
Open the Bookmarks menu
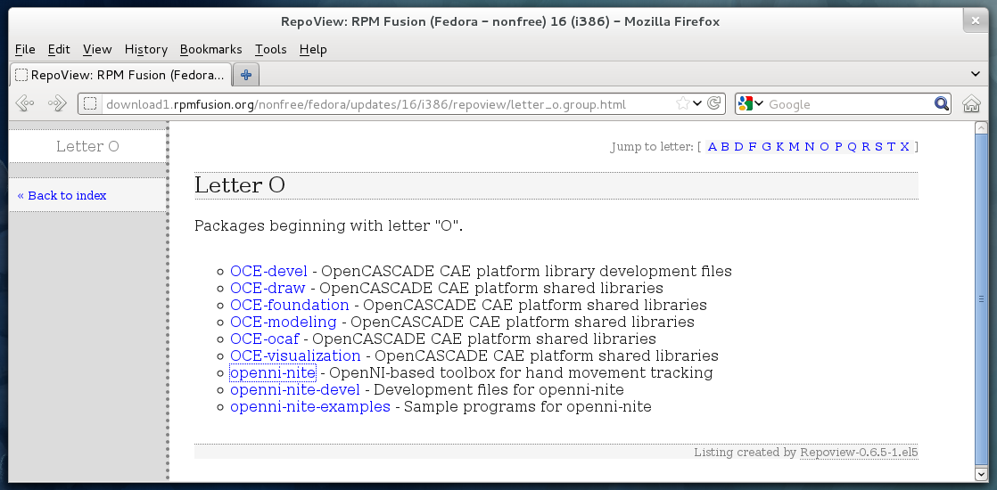pos(211,49)
